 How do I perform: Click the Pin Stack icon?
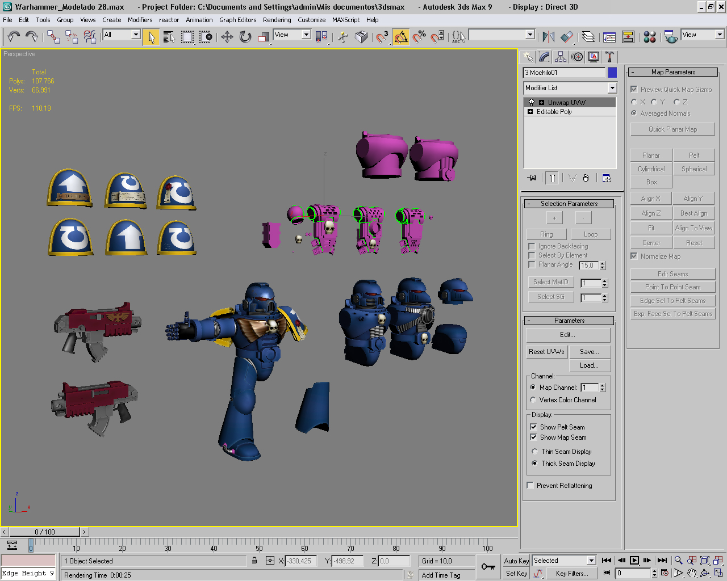point(532,178)
